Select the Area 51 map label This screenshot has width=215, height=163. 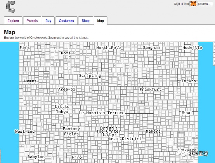67,89
